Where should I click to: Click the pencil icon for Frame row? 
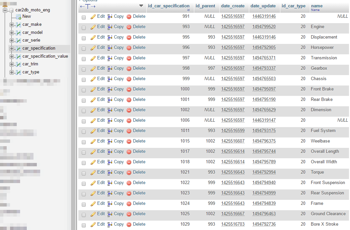click(93, 204)
